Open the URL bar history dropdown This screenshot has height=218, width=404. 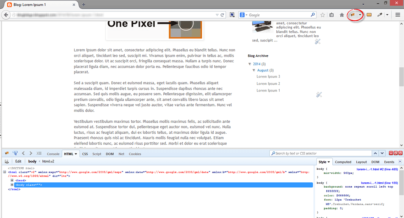[217, 15]
